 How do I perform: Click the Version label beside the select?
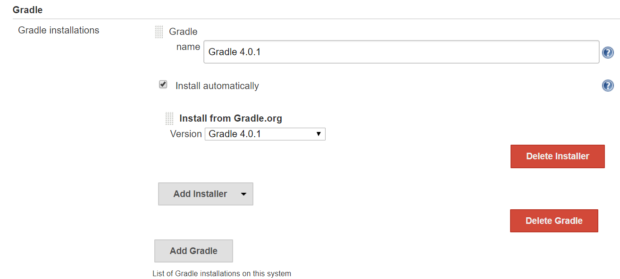[186, 134]
